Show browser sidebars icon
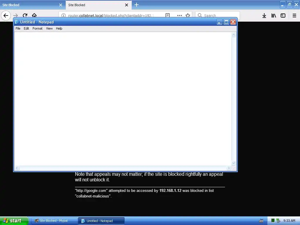The width and height of the screenshot is (300, 225). (283, 16)
